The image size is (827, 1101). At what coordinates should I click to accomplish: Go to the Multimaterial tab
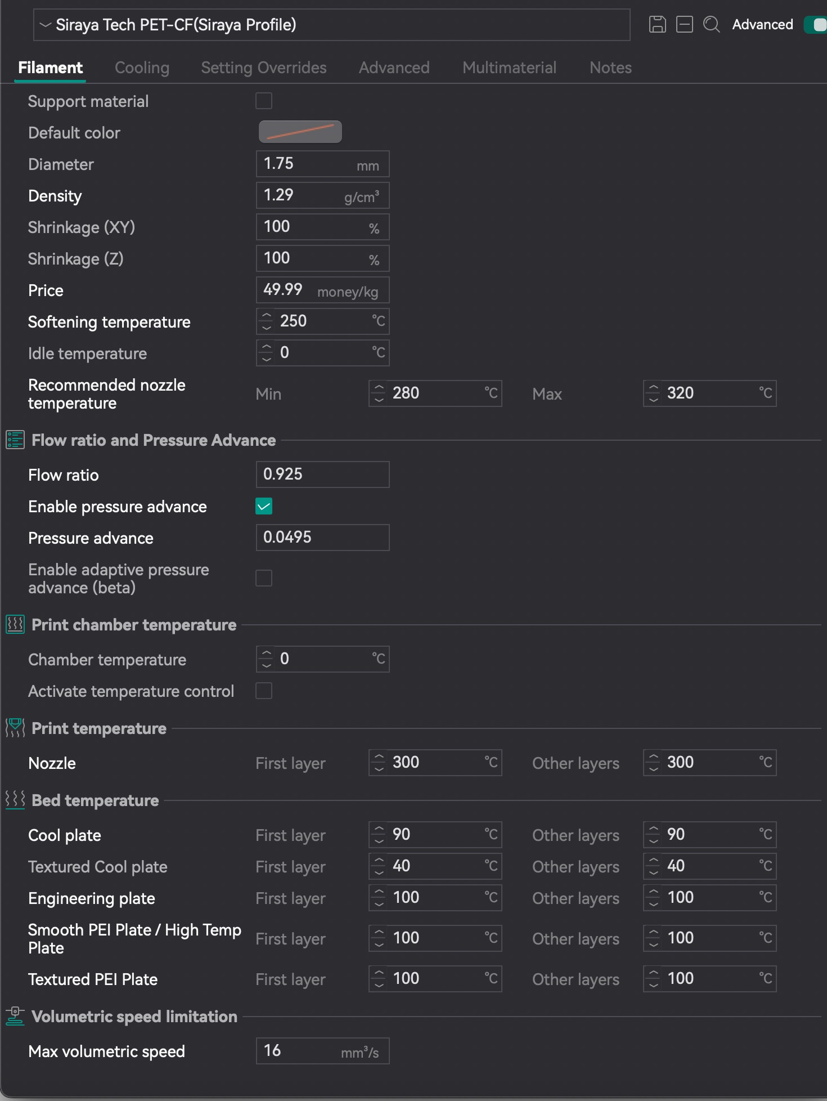tap(510, 68)
